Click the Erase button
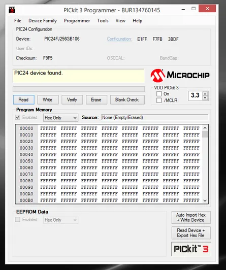Image resolution: width=226 pixels, height=270 pixels. point(96,99)
